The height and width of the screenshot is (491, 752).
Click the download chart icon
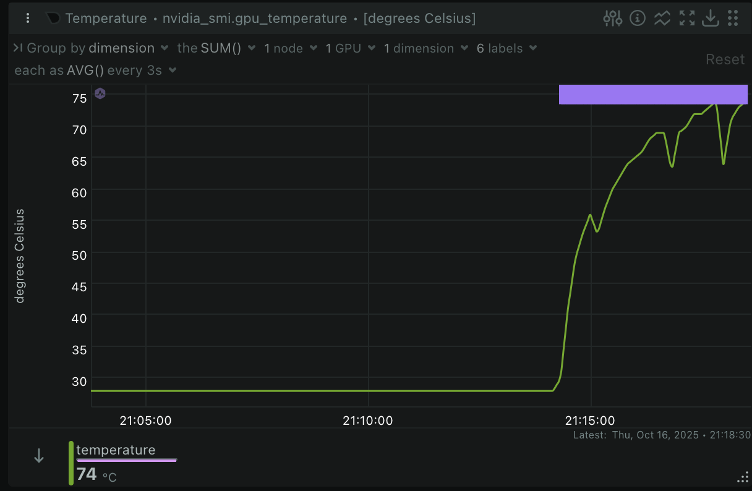[x=711, y=19]
